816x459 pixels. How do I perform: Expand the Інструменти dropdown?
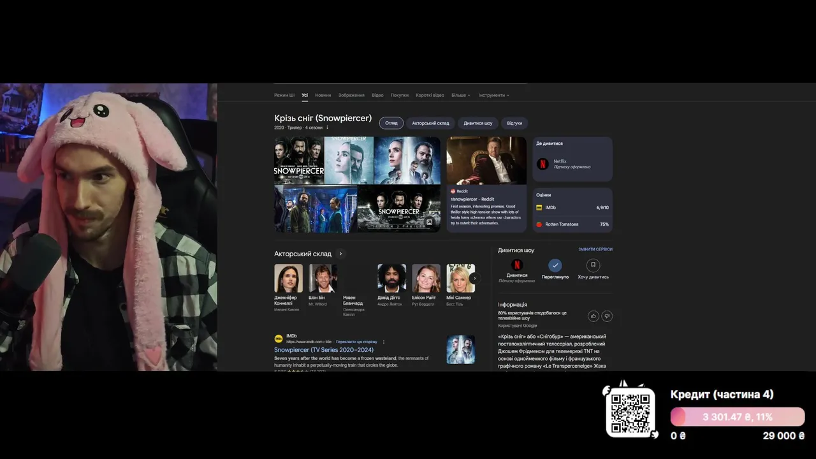[x=494, y=95]
